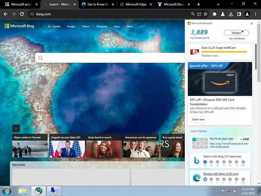Image resolution: width=261 pixels, height=196 pixels.
Task: Open browser downloads
Action: [231, 14]
